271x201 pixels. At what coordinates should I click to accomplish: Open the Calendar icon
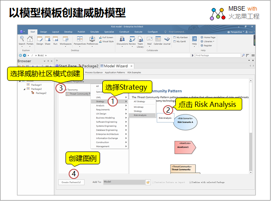coord(158,40)
